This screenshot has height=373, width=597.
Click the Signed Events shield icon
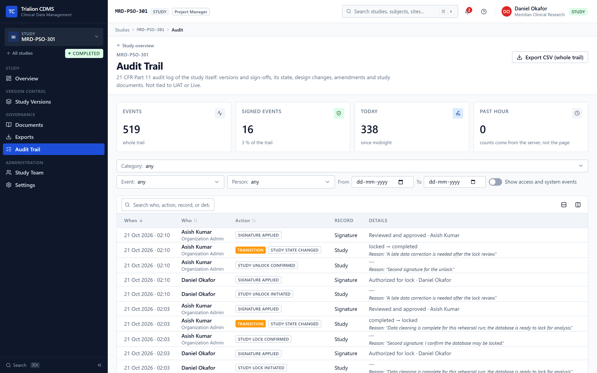tap(339, 113)
